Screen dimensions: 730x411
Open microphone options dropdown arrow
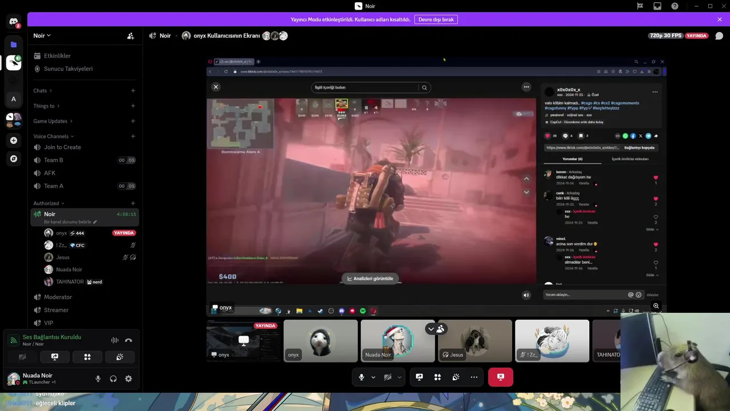[x=374, y=377]
